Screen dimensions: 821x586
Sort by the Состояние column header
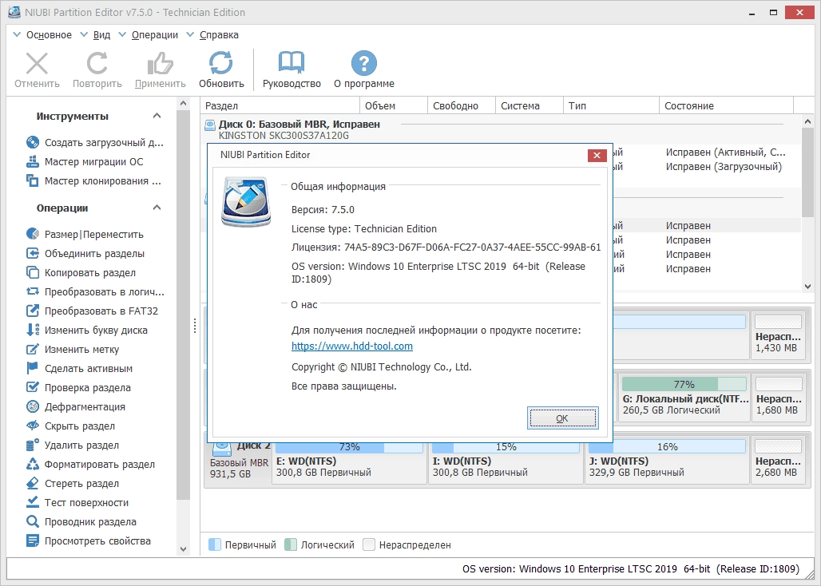[x=726, y=105]
